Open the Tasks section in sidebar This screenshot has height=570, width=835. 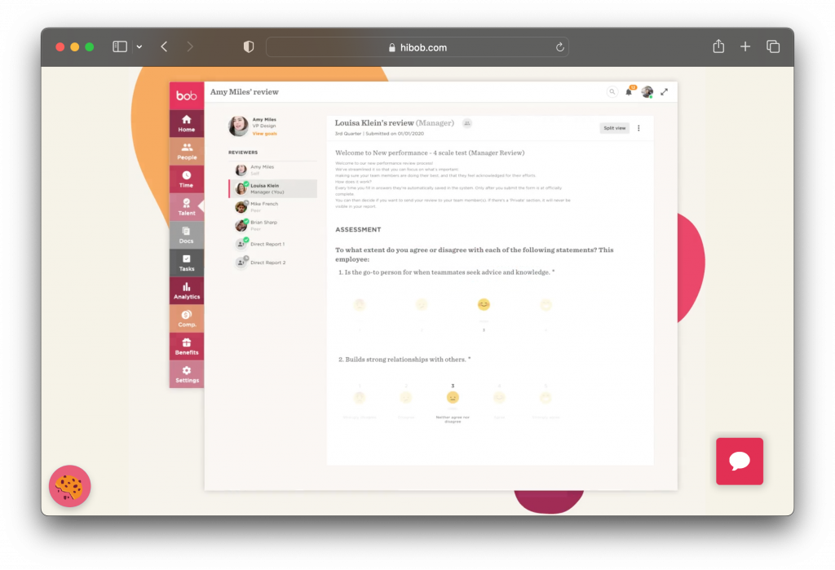click(x=187, y=263)
